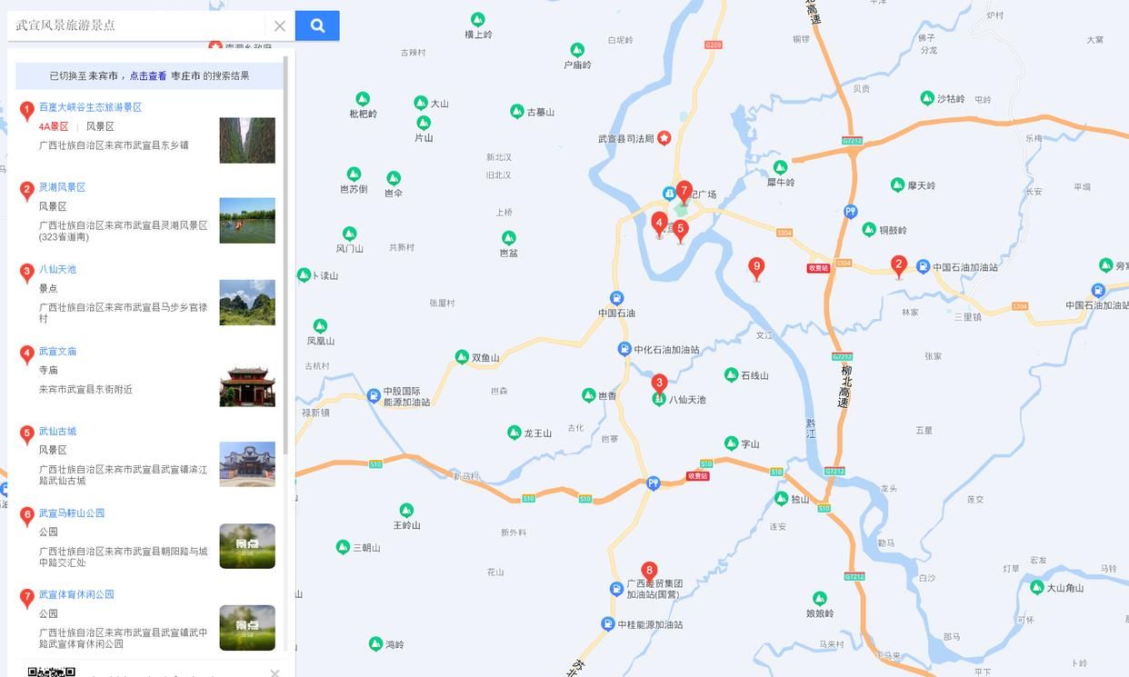
Task: Open the 武仙古城 result title
Action: pyautogui.click(x=58, y=432)
